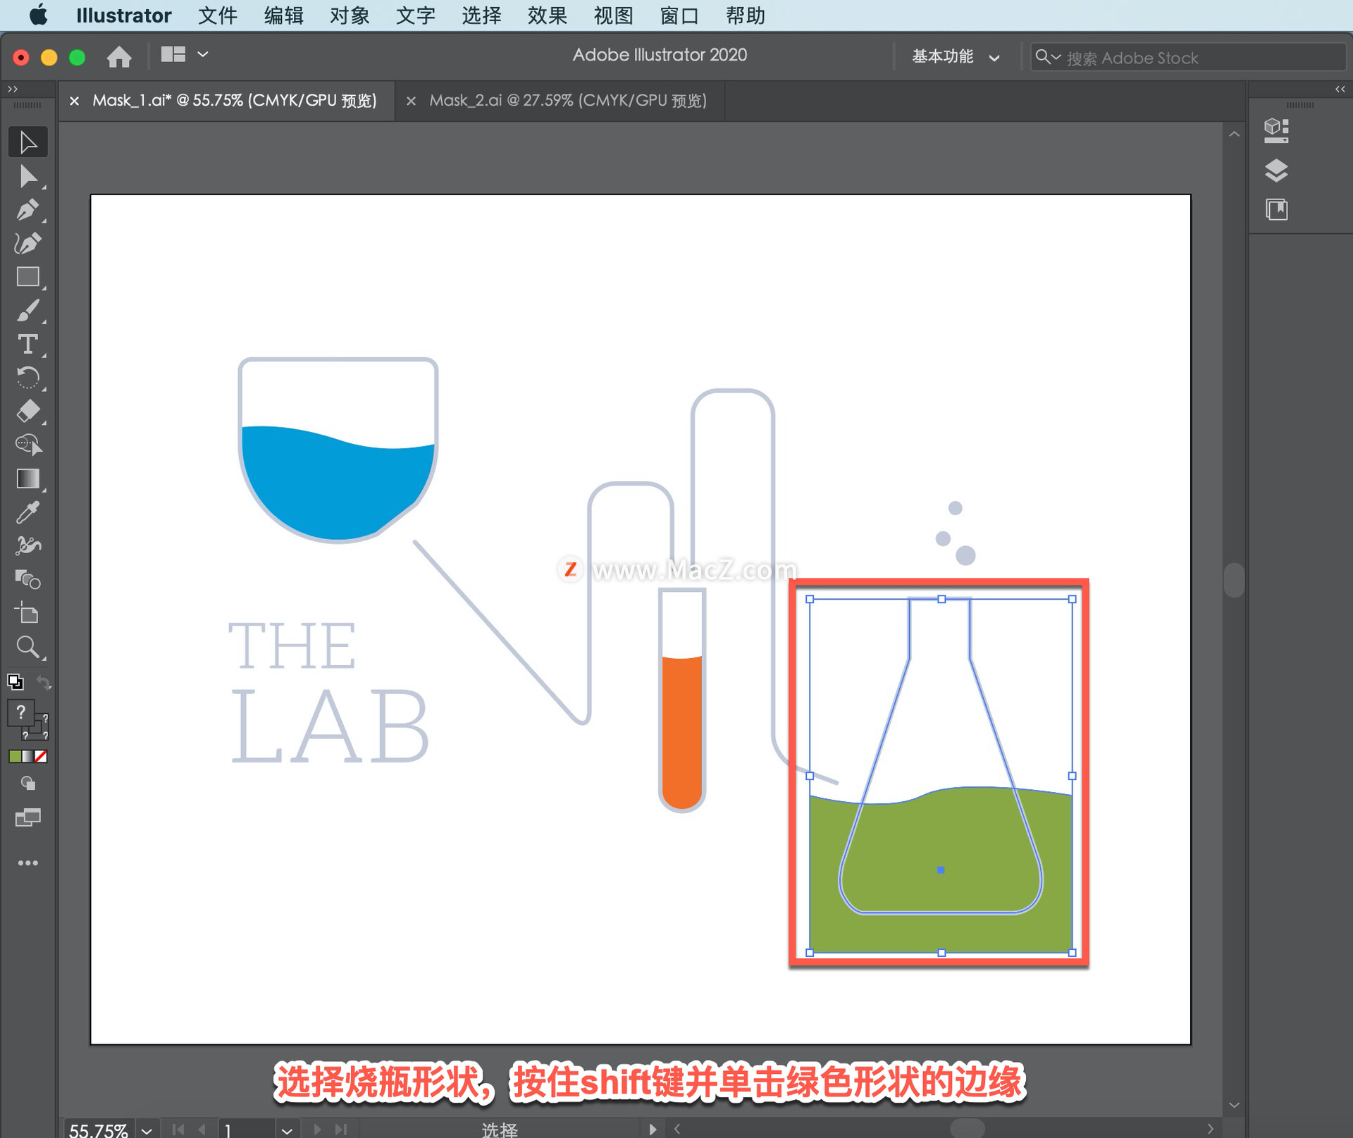Image resolution: width=1353 pixels, height=1138 pixels.
Task: Go to the previous artboard
Action: 202,1130
